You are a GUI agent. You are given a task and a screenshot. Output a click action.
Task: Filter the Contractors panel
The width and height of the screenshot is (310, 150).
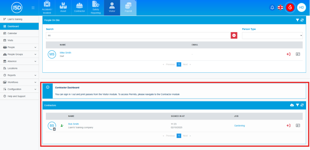(297, 105)
